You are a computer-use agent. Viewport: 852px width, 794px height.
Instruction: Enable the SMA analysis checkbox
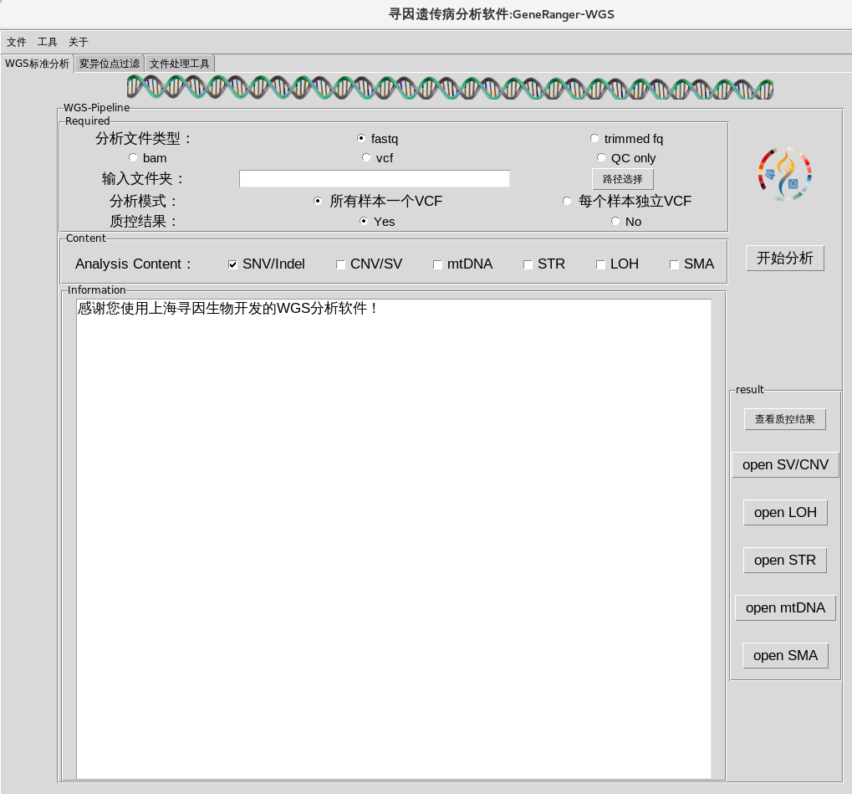click(675, 264)
